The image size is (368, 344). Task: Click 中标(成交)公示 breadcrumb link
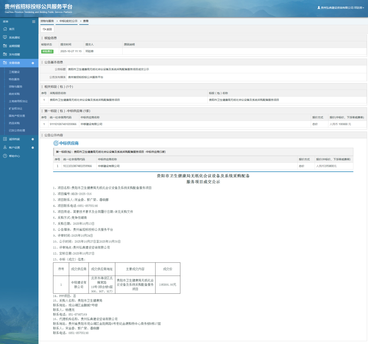pos(68,21)
